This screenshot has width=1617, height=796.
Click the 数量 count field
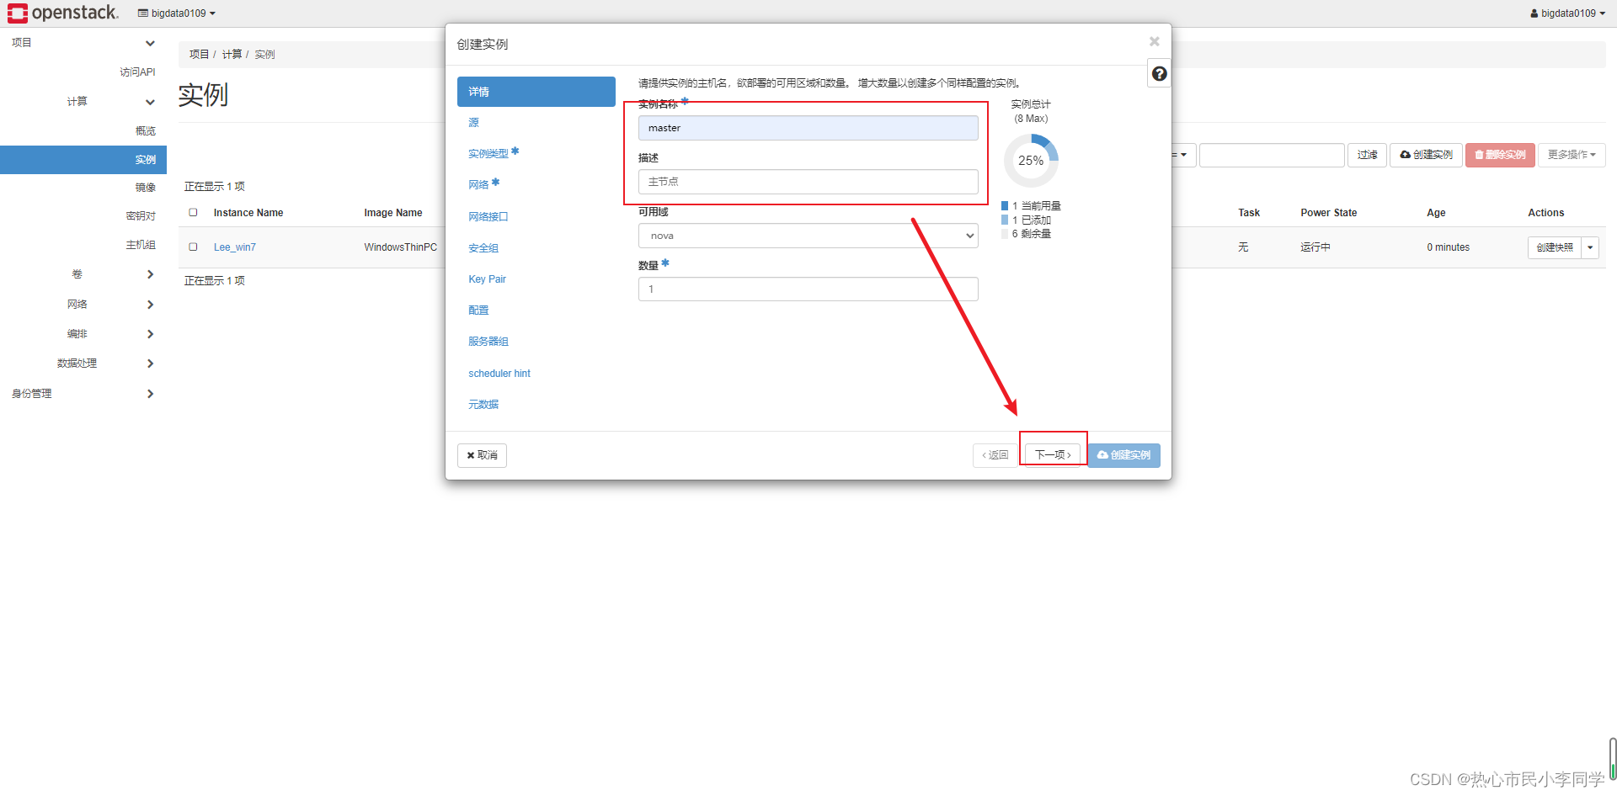click(808, 289)
